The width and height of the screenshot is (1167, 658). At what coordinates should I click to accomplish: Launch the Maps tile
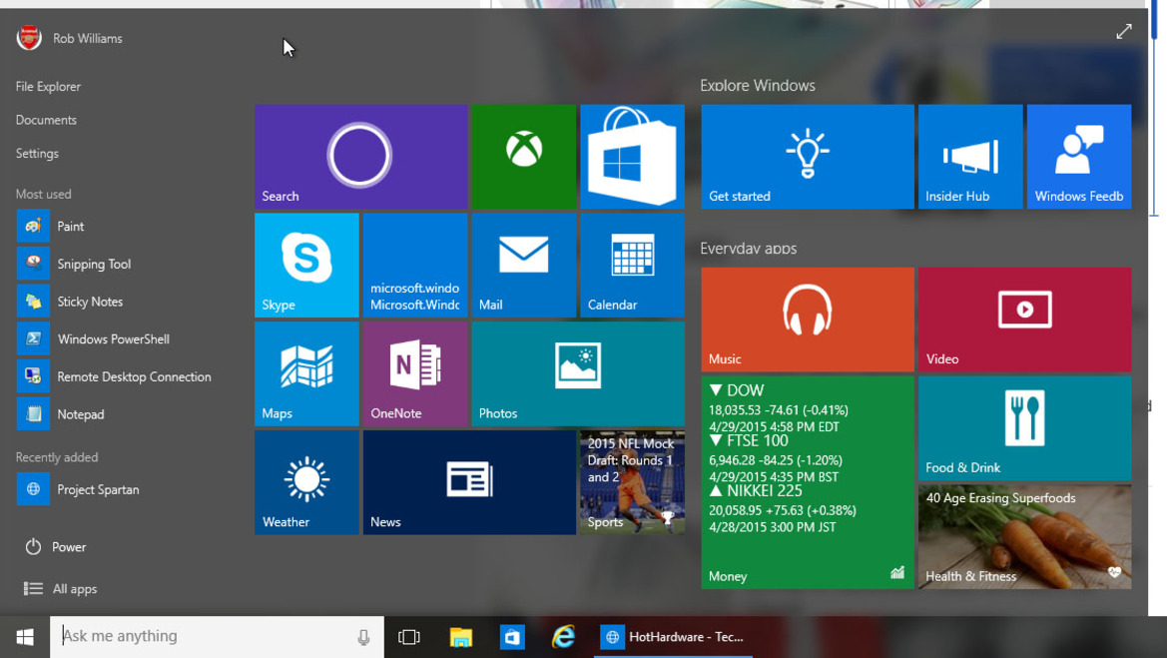coord(306,373)
